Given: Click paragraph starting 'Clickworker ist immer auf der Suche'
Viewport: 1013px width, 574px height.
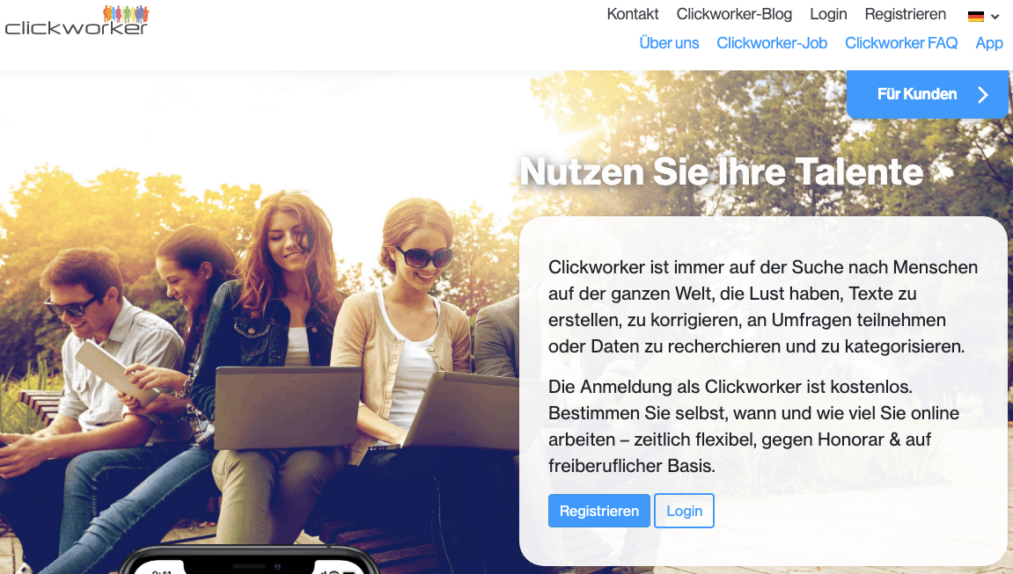Looking at the screenshot, I should [763, 307].
